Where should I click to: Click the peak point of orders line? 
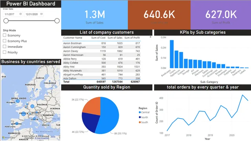[242, 95]
